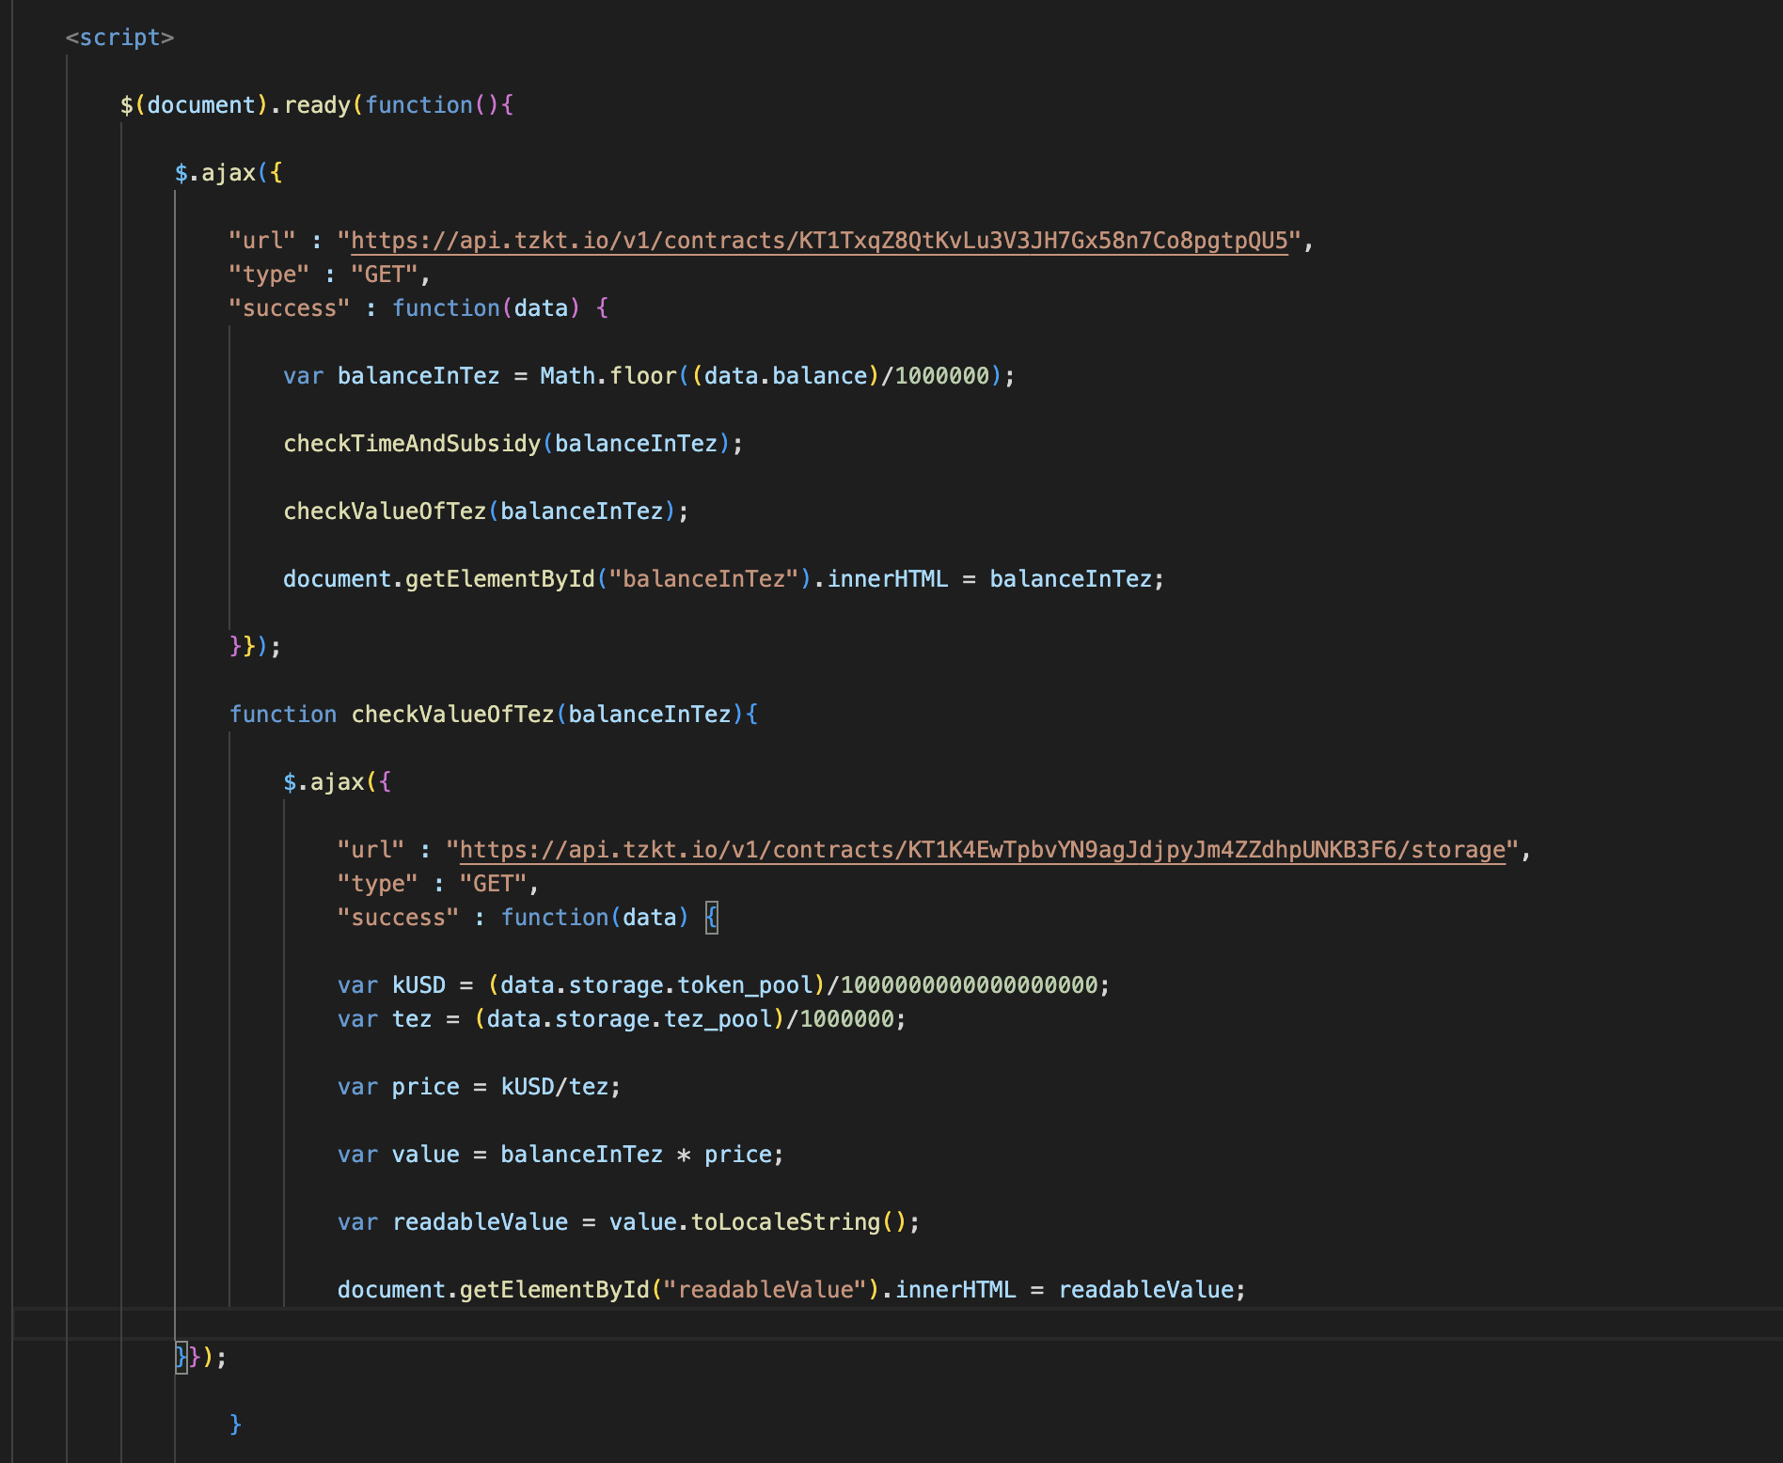Click tez_pool property in tez line
Screen dimensions: 1783x1463
[718, 1019]
